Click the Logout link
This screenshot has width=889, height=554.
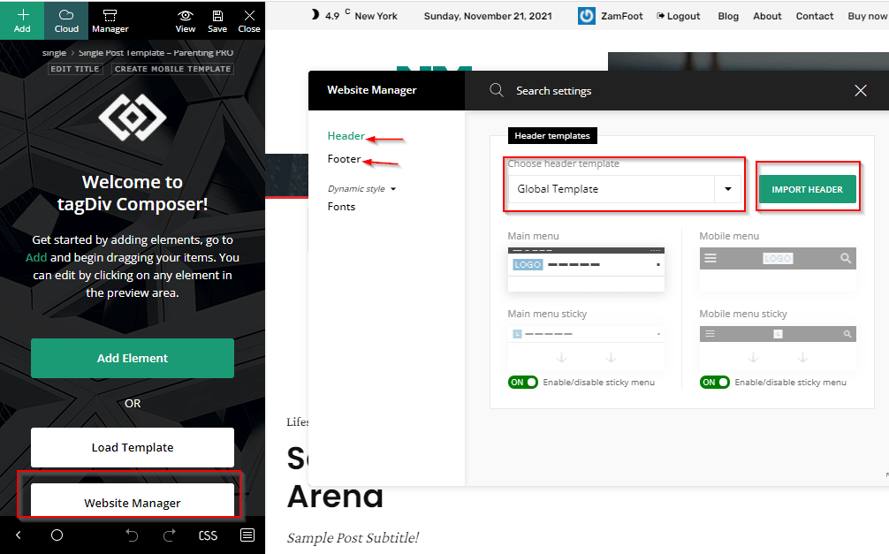[678, 16]
